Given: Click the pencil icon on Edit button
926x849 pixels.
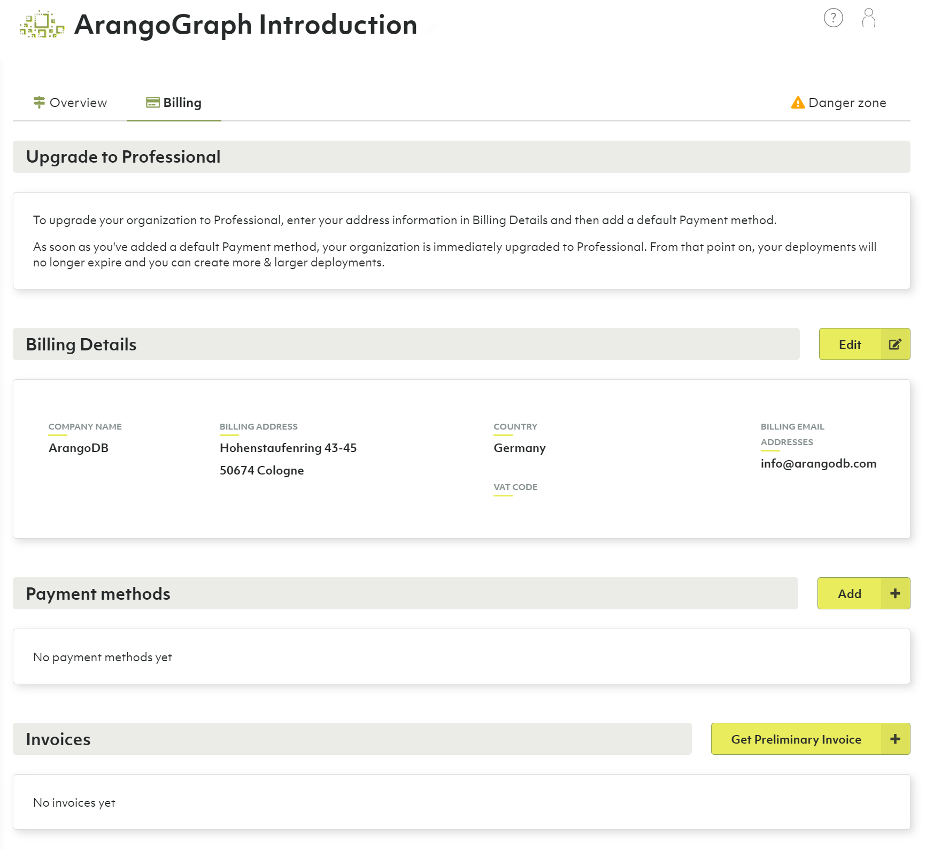Looking at the screenshot, I should click(895, 344).
